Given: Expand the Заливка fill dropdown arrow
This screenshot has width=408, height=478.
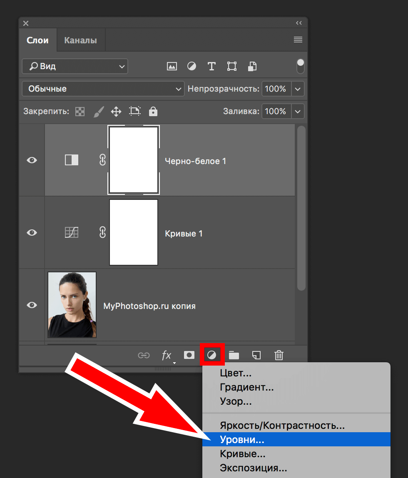Looking at the screenshot, I should 298,111.
